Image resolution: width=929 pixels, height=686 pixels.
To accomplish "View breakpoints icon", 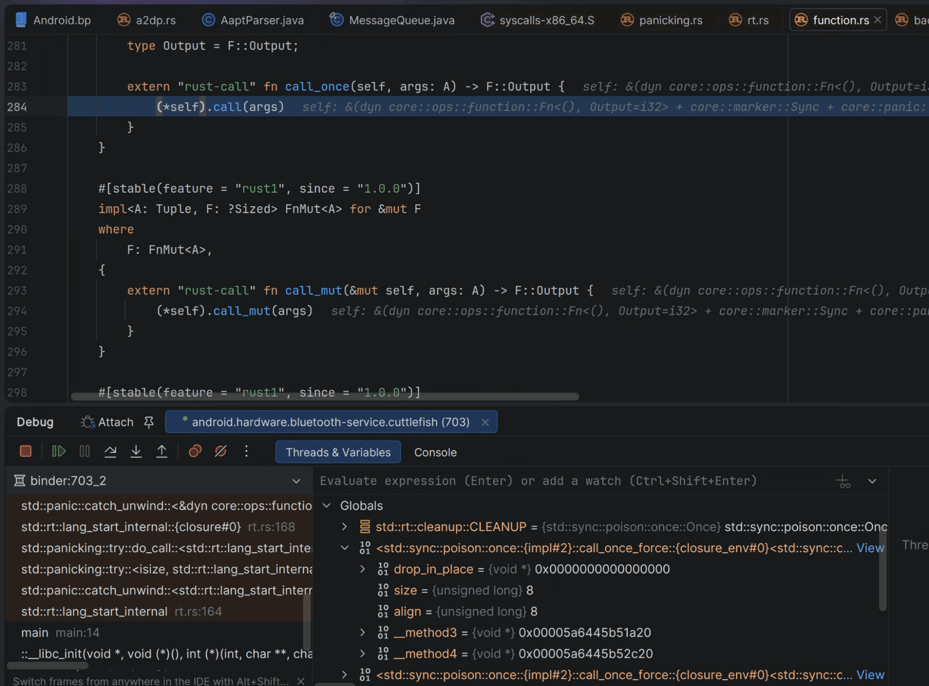I will 195,451.
